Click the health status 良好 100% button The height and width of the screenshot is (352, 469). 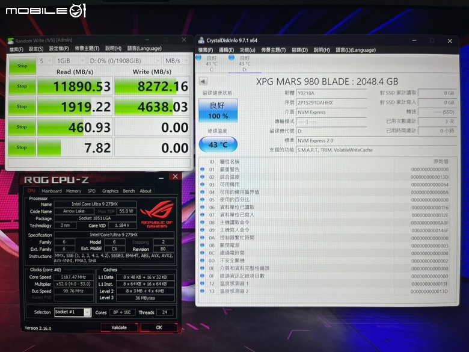point(218,111)
